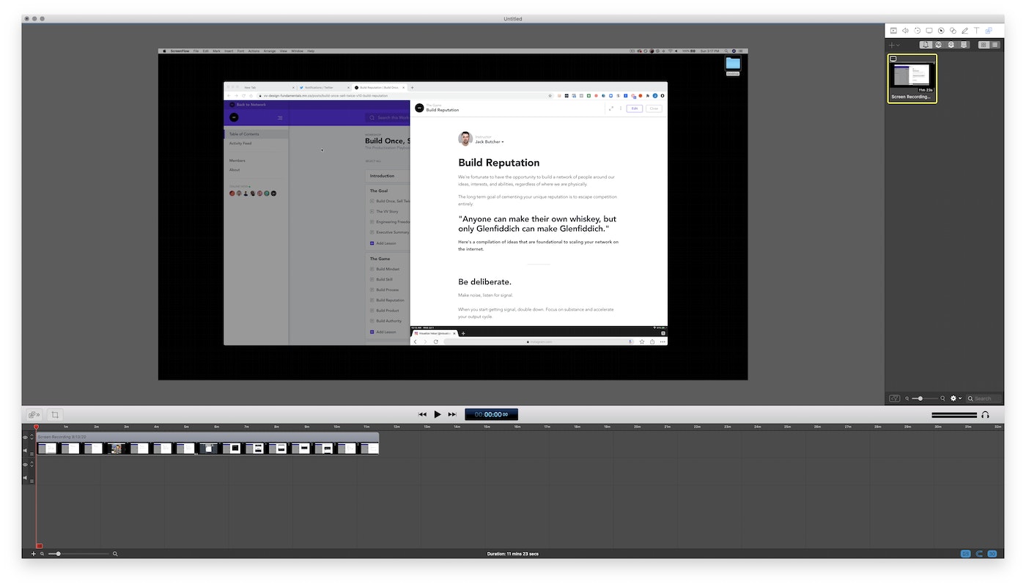This screenshot has width=1026, height=587.
Task: Mute the first track's speaker icon
Action: 25,451
